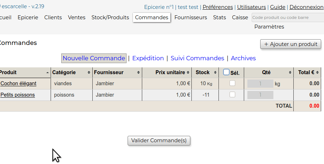Sort by Prix unitaire sort arrows

click(188, 72)
